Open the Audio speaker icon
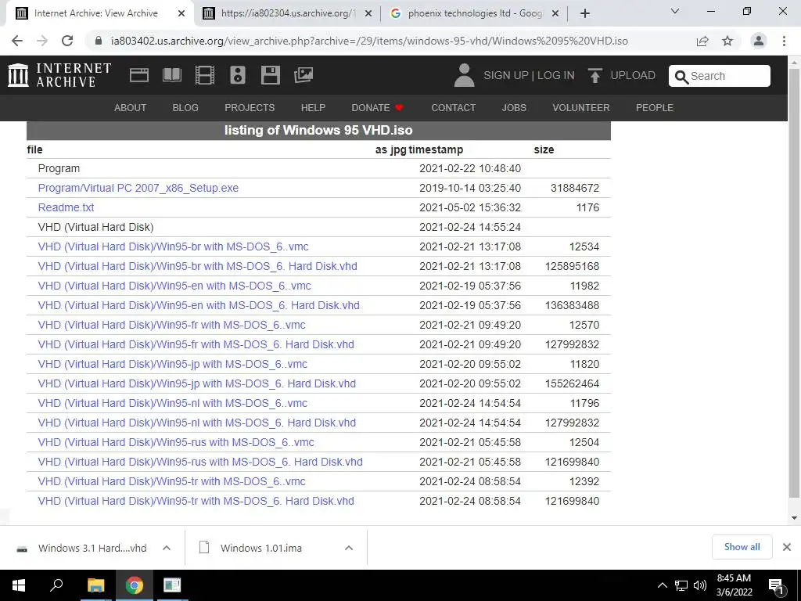 pos(238,75)
